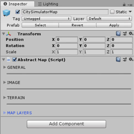Click the Scale Y field
The height and width of the screenshot is (134, 134).
(x=94, y=52)
